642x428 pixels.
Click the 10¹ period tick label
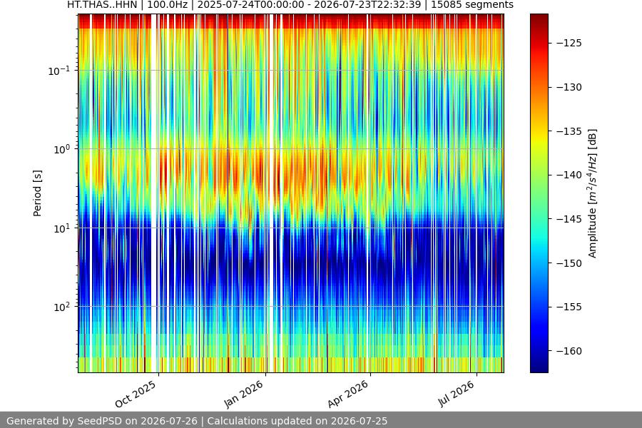click(x=62, y=228)
